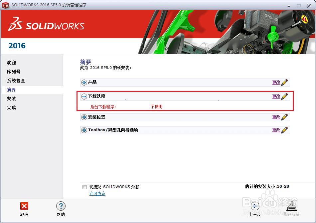Go back with the 上一步 arrow

[255, 206]
